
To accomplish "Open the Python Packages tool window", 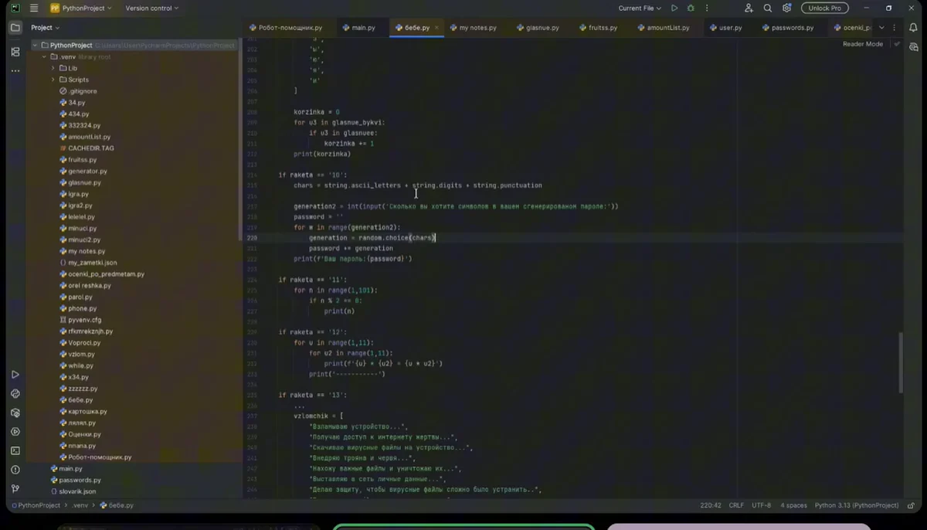I will tap(15, 413).
